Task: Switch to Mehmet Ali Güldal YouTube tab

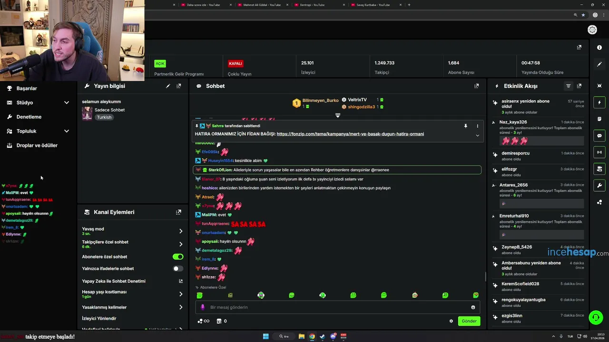Action: point(262,5)
